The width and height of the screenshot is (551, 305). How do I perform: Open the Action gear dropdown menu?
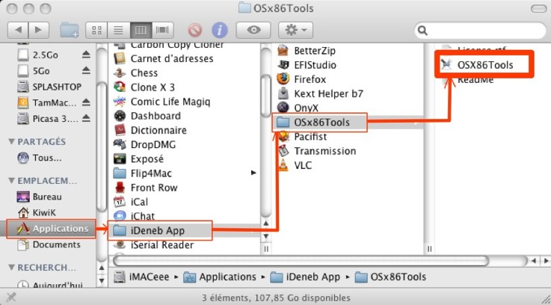(295, 30)
